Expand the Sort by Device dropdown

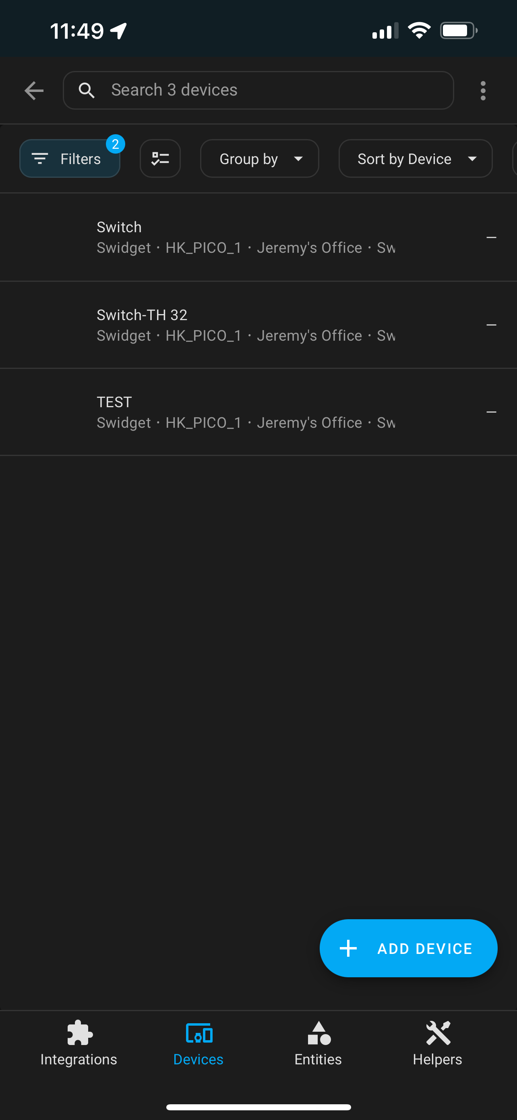click(416, 158)
